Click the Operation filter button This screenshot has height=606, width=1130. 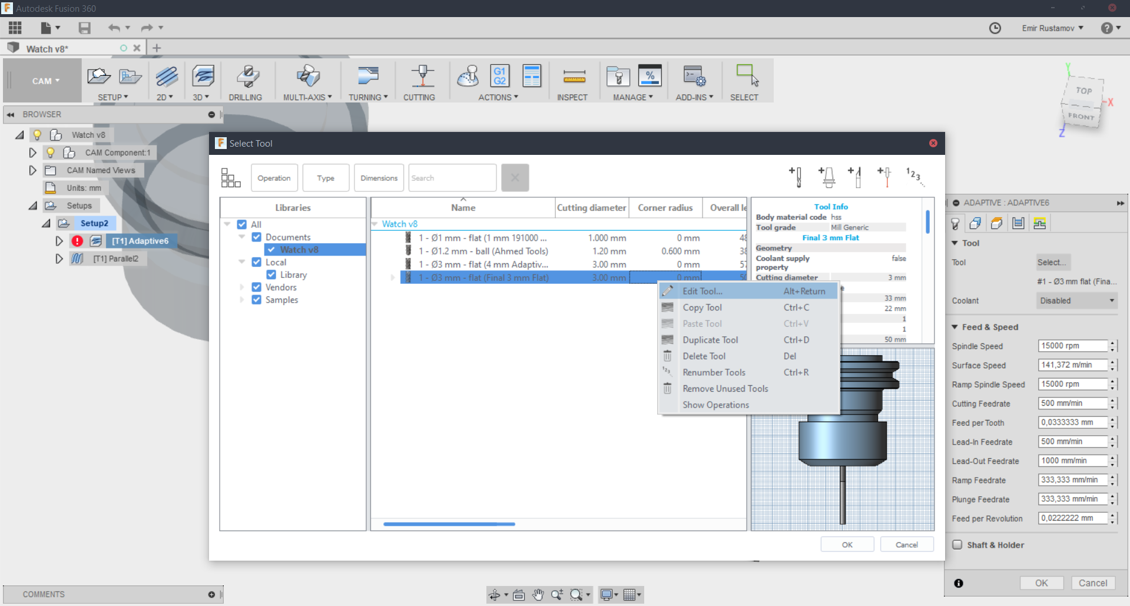[274, 178]
